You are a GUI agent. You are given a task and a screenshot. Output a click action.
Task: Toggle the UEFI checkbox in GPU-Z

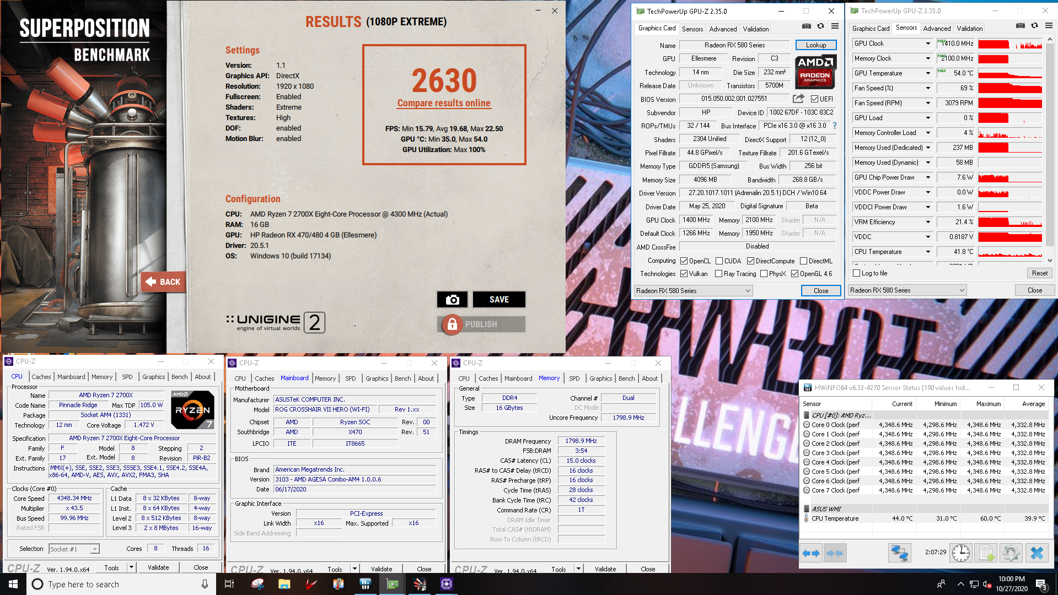814,99
